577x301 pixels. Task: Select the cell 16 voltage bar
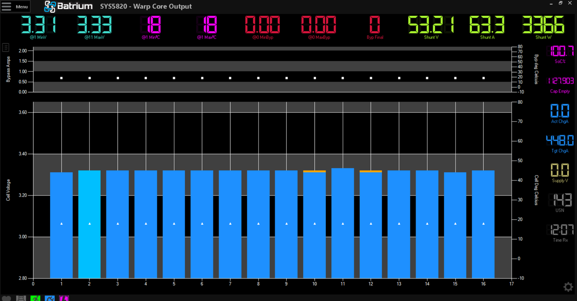pos(483,224)
